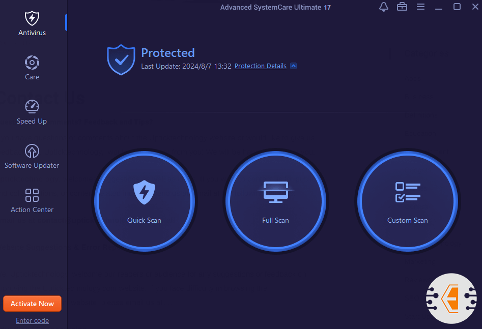Click the Software Updater tab label
The image size is (482, 329).
(32, 165)
